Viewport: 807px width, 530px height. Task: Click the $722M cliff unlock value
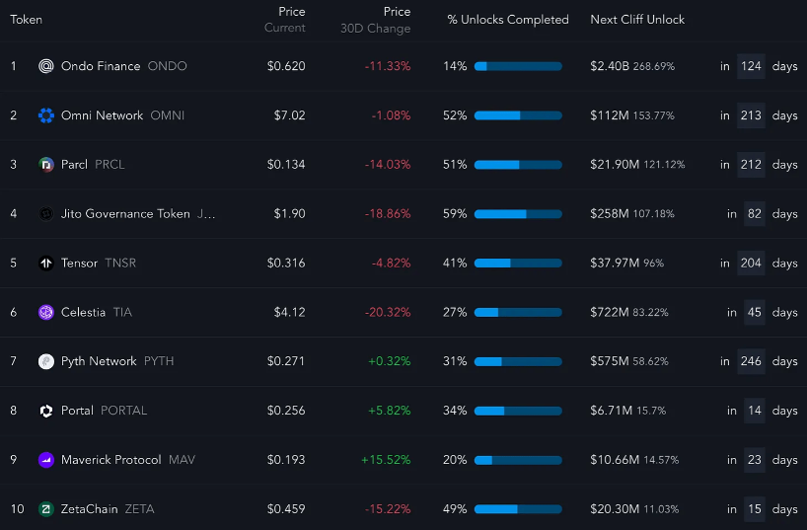click(x=610, y=312)
